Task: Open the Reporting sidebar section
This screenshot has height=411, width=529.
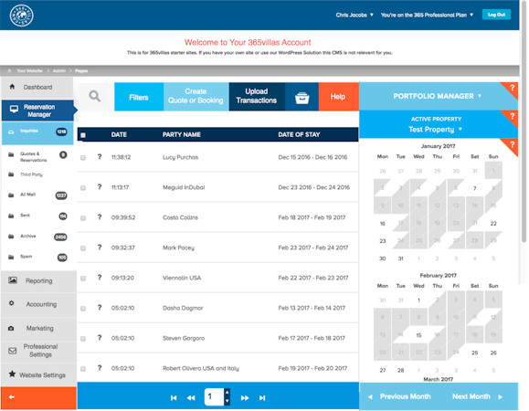Action: [x=38, y=281]
